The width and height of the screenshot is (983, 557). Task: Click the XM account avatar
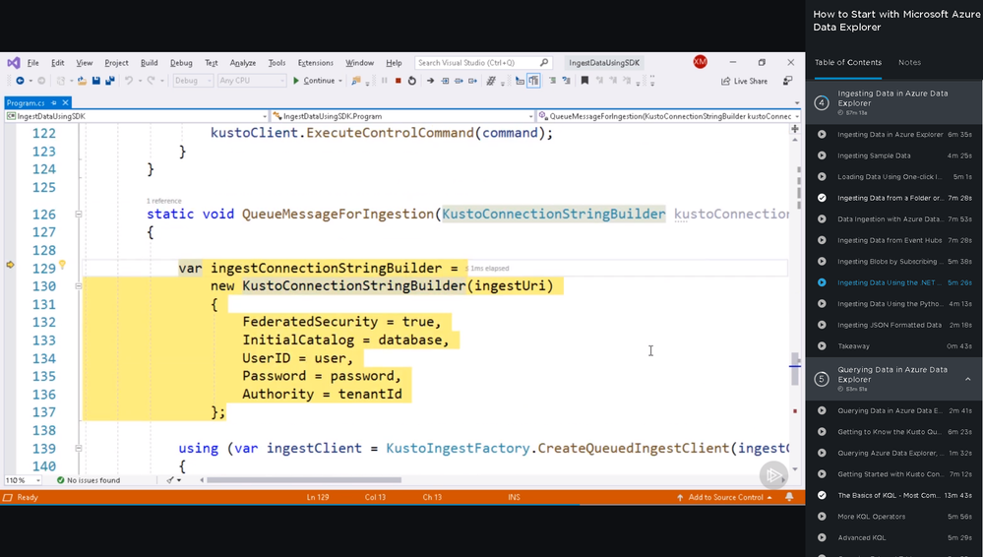700,61
